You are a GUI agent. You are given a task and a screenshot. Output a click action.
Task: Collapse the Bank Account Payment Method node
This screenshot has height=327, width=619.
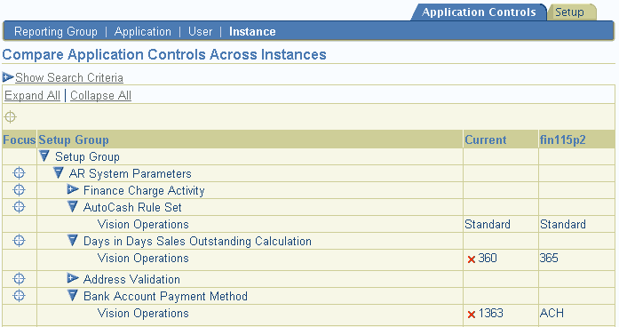tap(73, 295)
